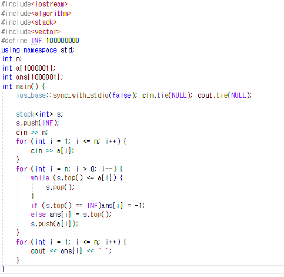The width and height of the screenshot is (284, 277).
Task: Click the 'if (s.top() == INF)' statement
Action: pos(88,206)
